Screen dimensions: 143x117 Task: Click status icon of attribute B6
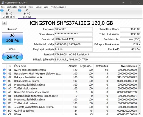click(4, 103)
